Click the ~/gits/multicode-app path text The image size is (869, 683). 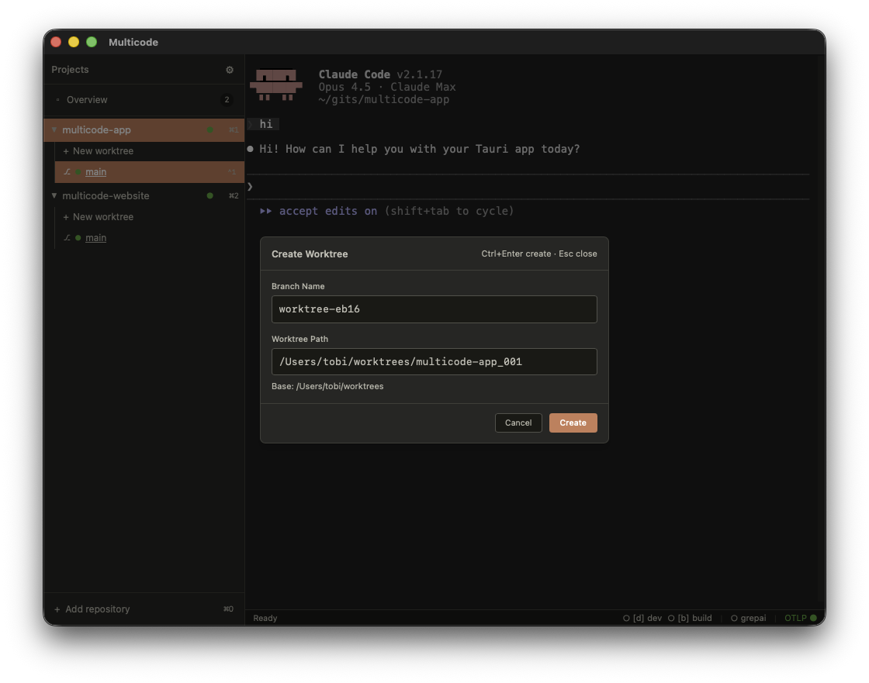(x=383, y=100)
